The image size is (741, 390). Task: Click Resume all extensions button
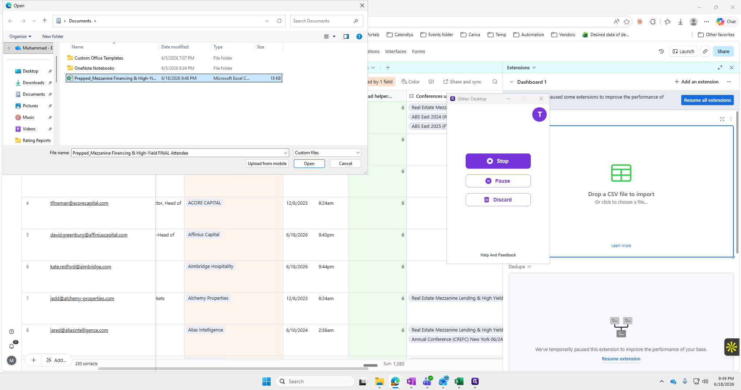tap(707, 100)
